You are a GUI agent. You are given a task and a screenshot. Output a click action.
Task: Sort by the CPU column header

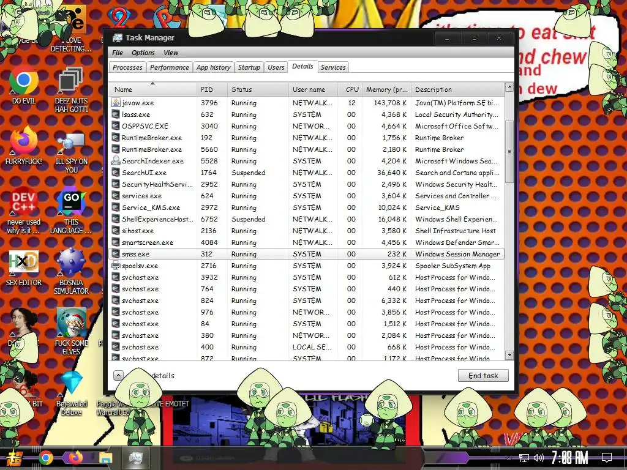(x=350, y=89)
